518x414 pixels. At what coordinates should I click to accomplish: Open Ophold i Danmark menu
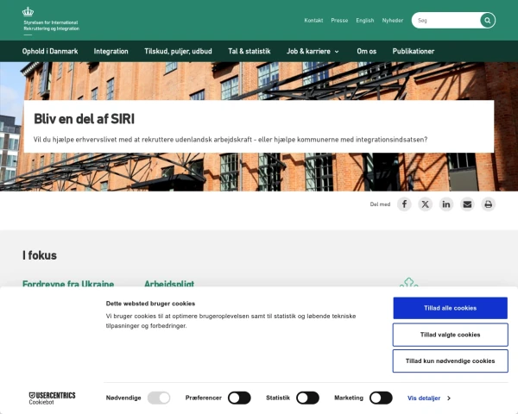pyautogui.click(x=50, y=51)
